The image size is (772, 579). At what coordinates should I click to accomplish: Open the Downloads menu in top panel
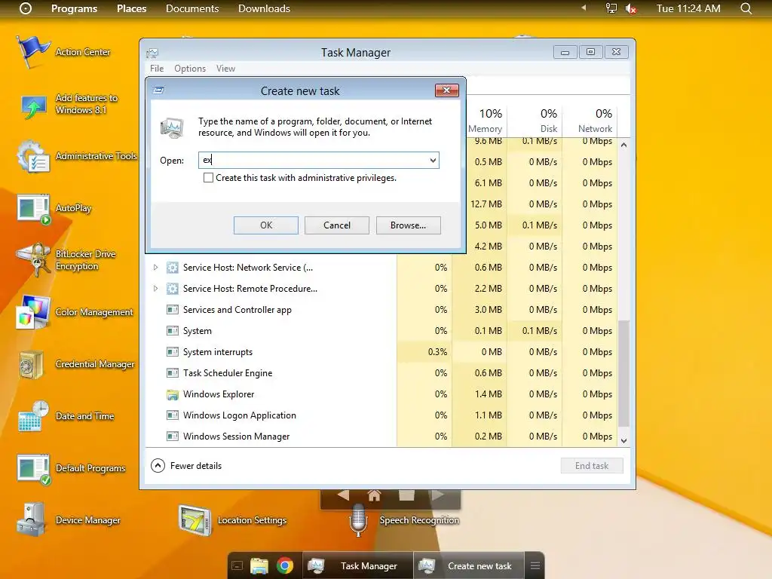(x=264, y=8)
